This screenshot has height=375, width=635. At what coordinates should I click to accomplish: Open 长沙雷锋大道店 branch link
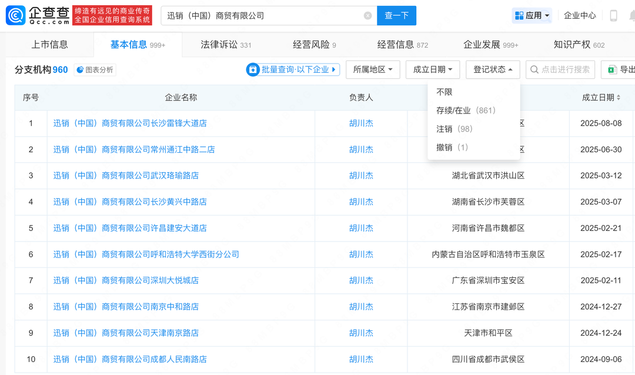[x=130, y=123]
